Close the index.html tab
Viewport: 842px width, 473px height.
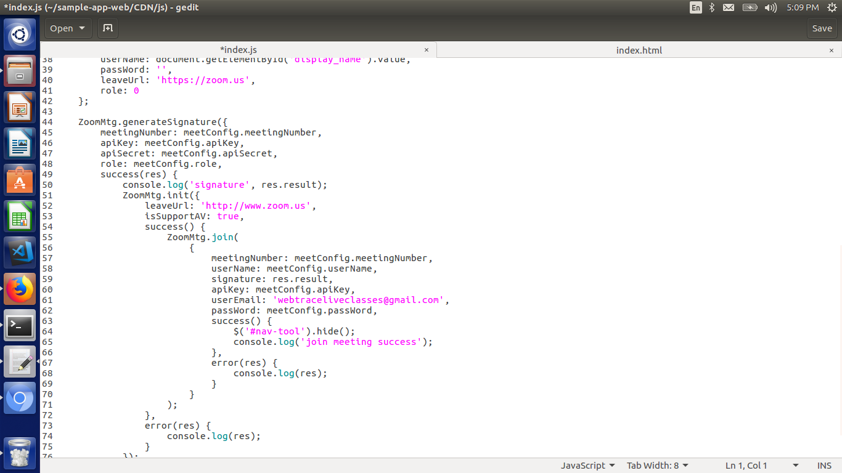(832, 50)
